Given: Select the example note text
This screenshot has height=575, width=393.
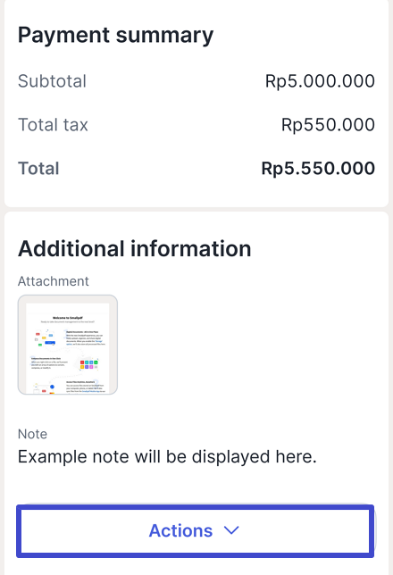Looking at the screenshot, I should (167, 457).
